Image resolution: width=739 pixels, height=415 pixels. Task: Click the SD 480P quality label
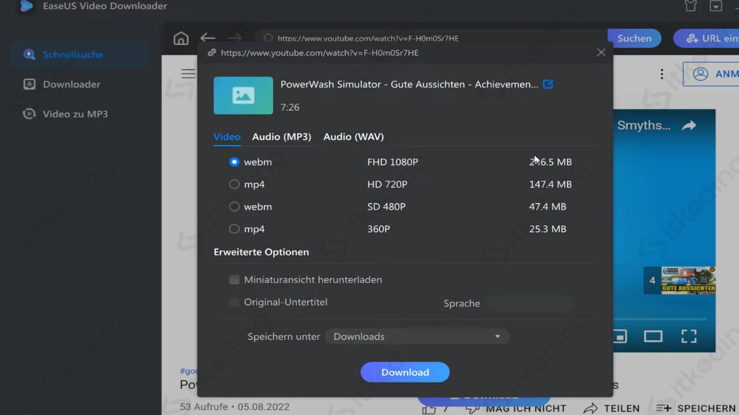point(386,206)
